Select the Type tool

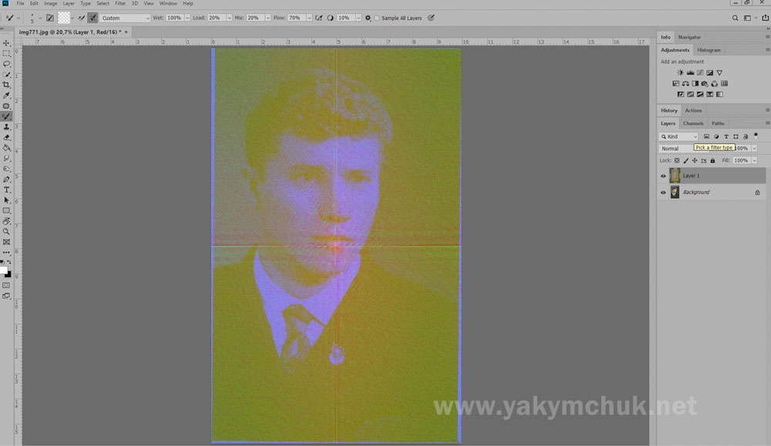click(x=6, y=189)
